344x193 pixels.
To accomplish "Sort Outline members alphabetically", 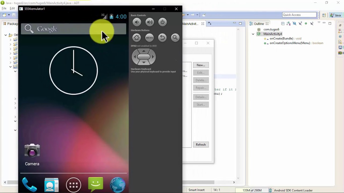I will [x=289, y=24].
